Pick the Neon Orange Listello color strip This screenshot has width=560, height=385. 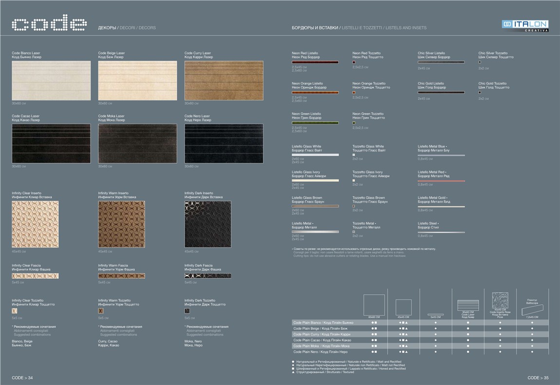point(316,93)
